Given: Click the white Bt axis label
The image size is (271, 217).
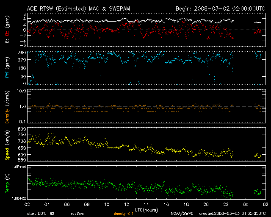Looking at the screenshot, I should tap(8, 41).
